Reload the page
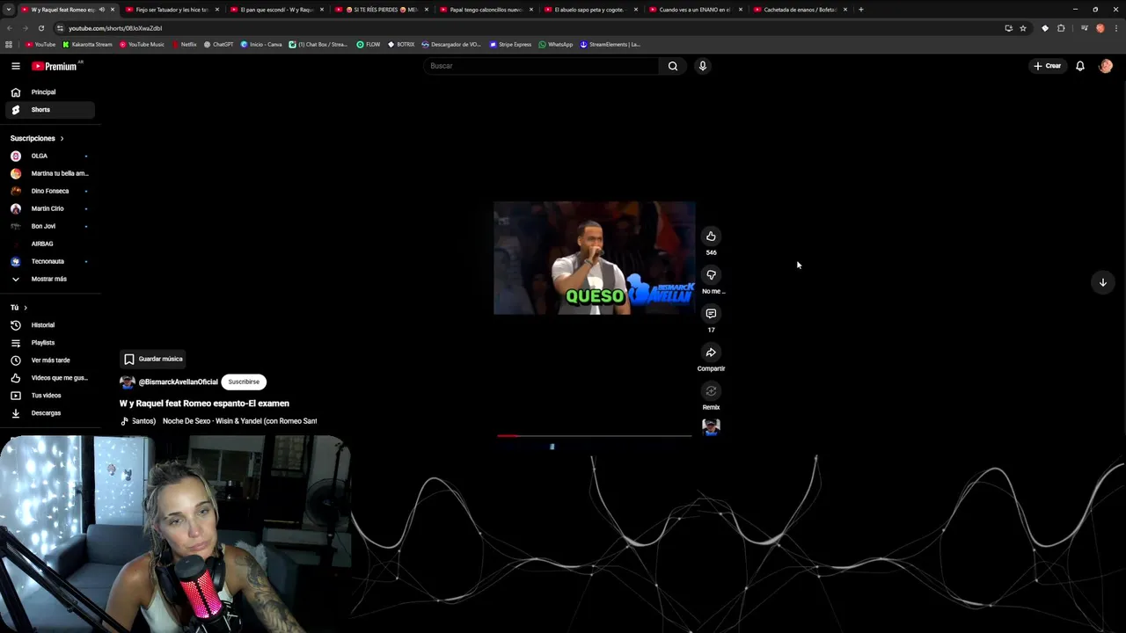Viewport: 1126px width, 633px height. pyautogui.click(x=40, y=28)
